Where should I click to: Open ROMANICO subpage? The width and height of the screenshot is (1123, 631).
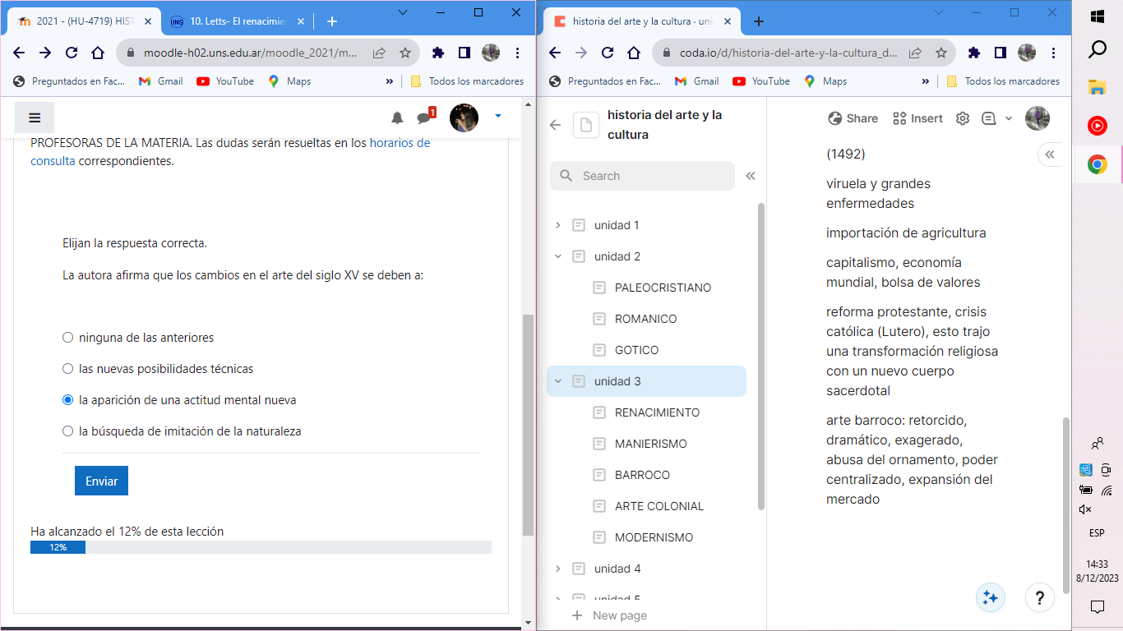click(645, 319)
